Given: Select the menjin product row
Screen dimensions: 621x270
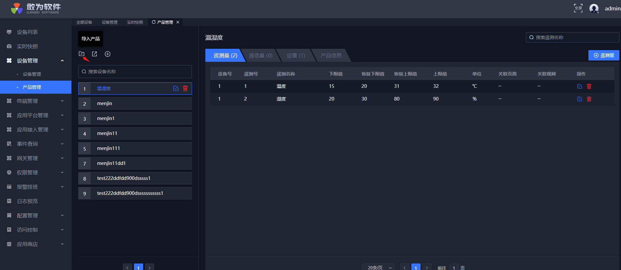Looking at the screenshot, I should [135, 103].
